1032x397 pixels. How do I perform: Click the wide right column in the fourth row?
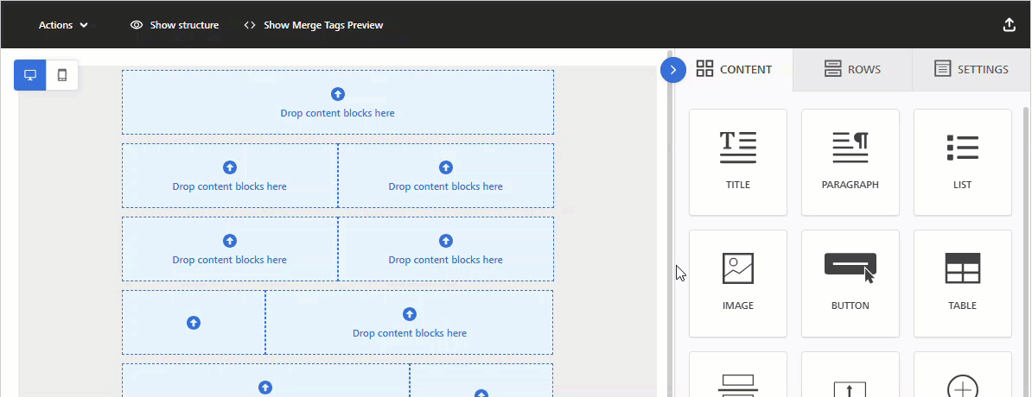[x=410, y=323]
